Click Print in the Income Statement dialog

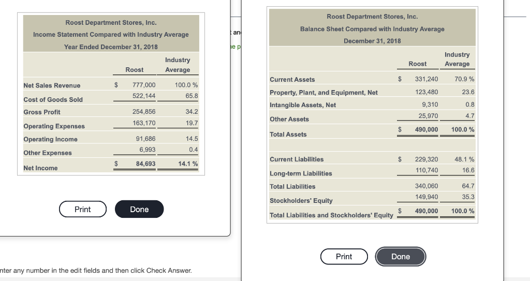[x=83, y=209]
